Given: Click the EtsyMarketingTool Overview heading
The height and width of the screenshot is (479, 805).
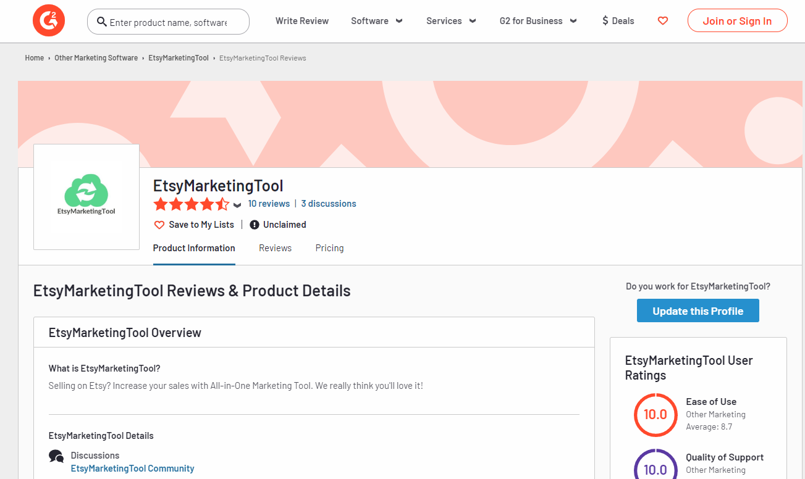Looking at the screenshot, I should (125, 333).
